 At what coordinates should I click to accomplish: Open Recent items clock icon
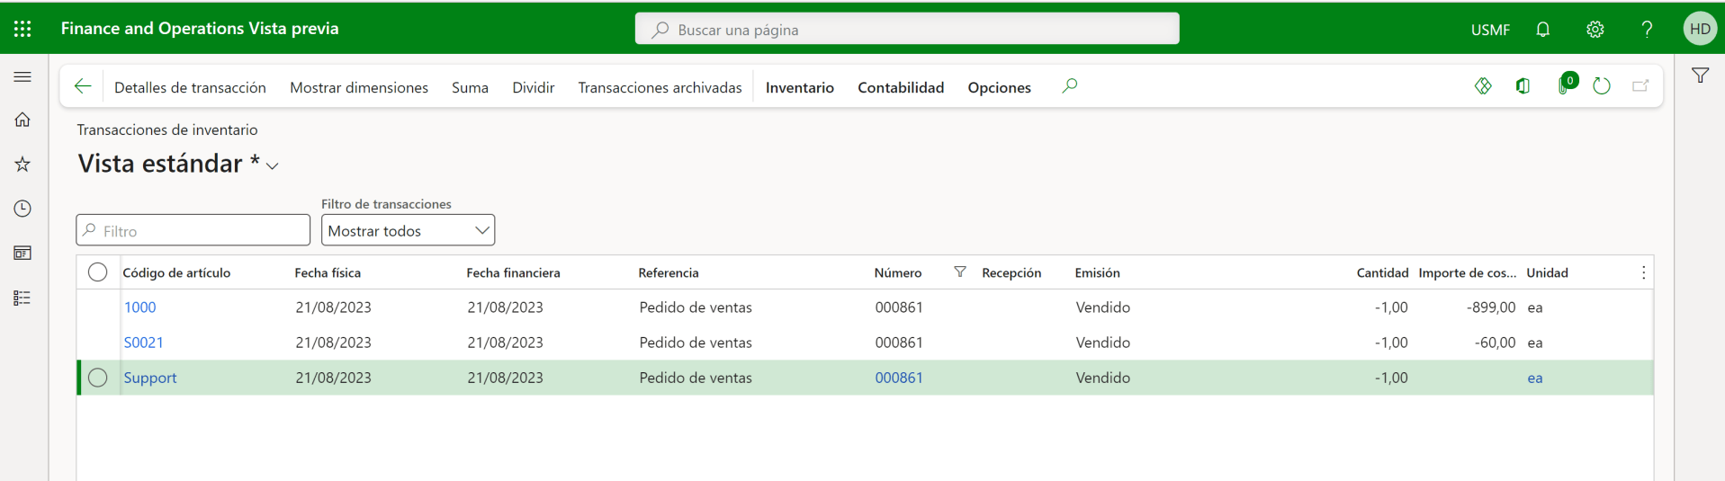(22, 209)
